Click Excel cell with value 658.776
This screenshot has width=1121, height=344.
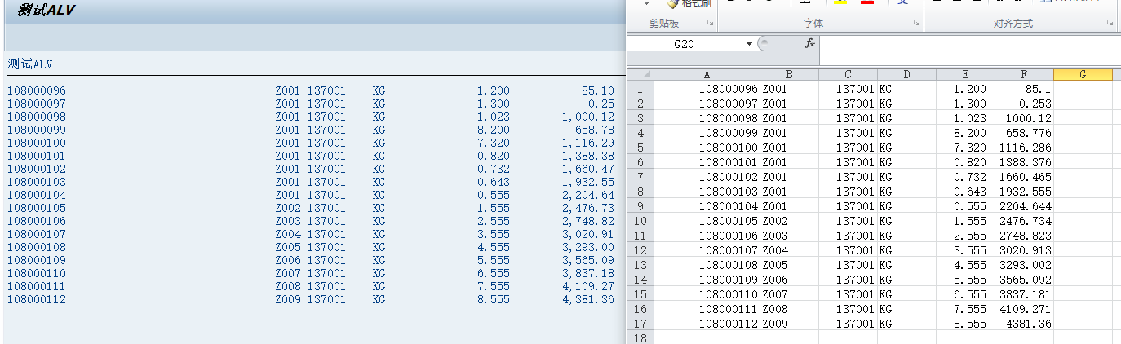[x=1024, y=133]
